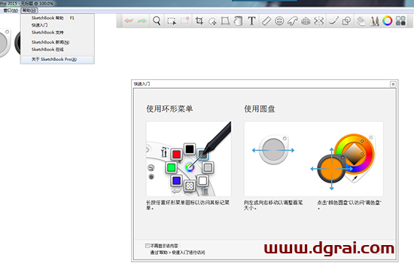Toggle the Ruler guide
Image resolution: width=414 pixels, height=276 pixels.
click(x=266, y=20)
